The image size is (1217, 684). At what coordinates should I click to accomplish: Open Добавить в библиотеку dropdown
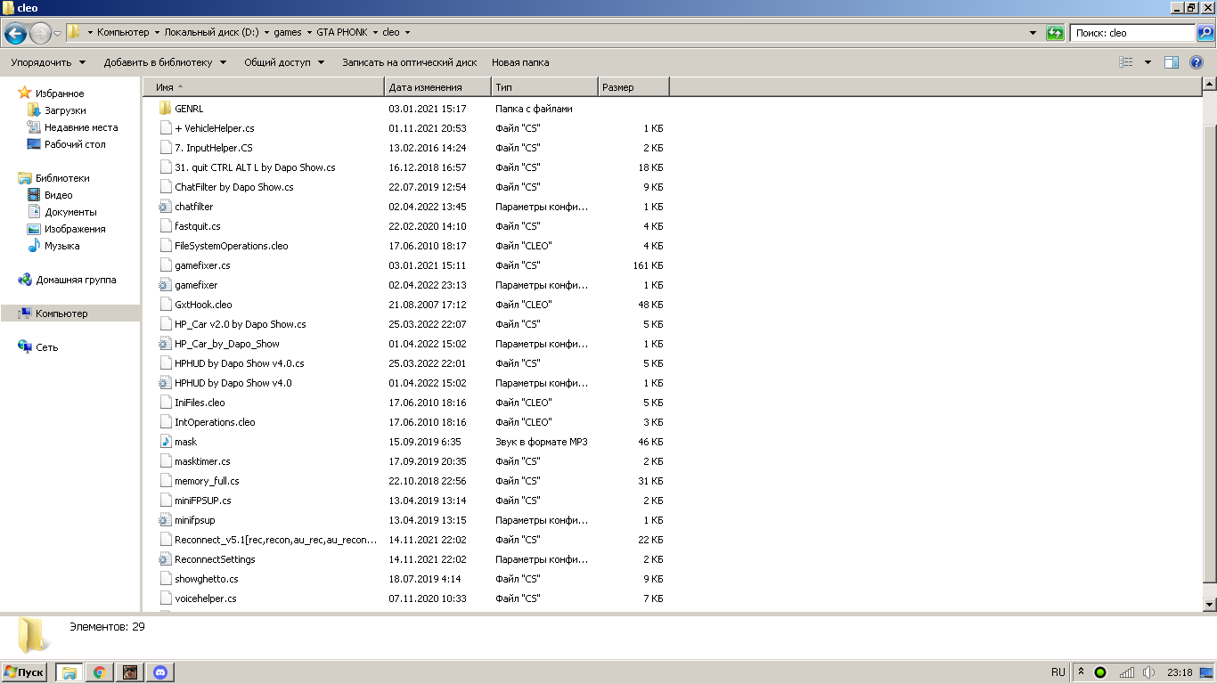[x=165, y=62]
